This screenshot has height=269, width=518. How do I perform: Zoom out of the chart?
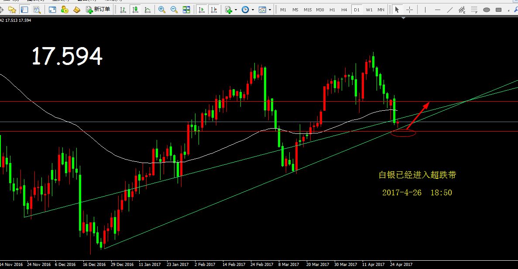pos(174,10)
